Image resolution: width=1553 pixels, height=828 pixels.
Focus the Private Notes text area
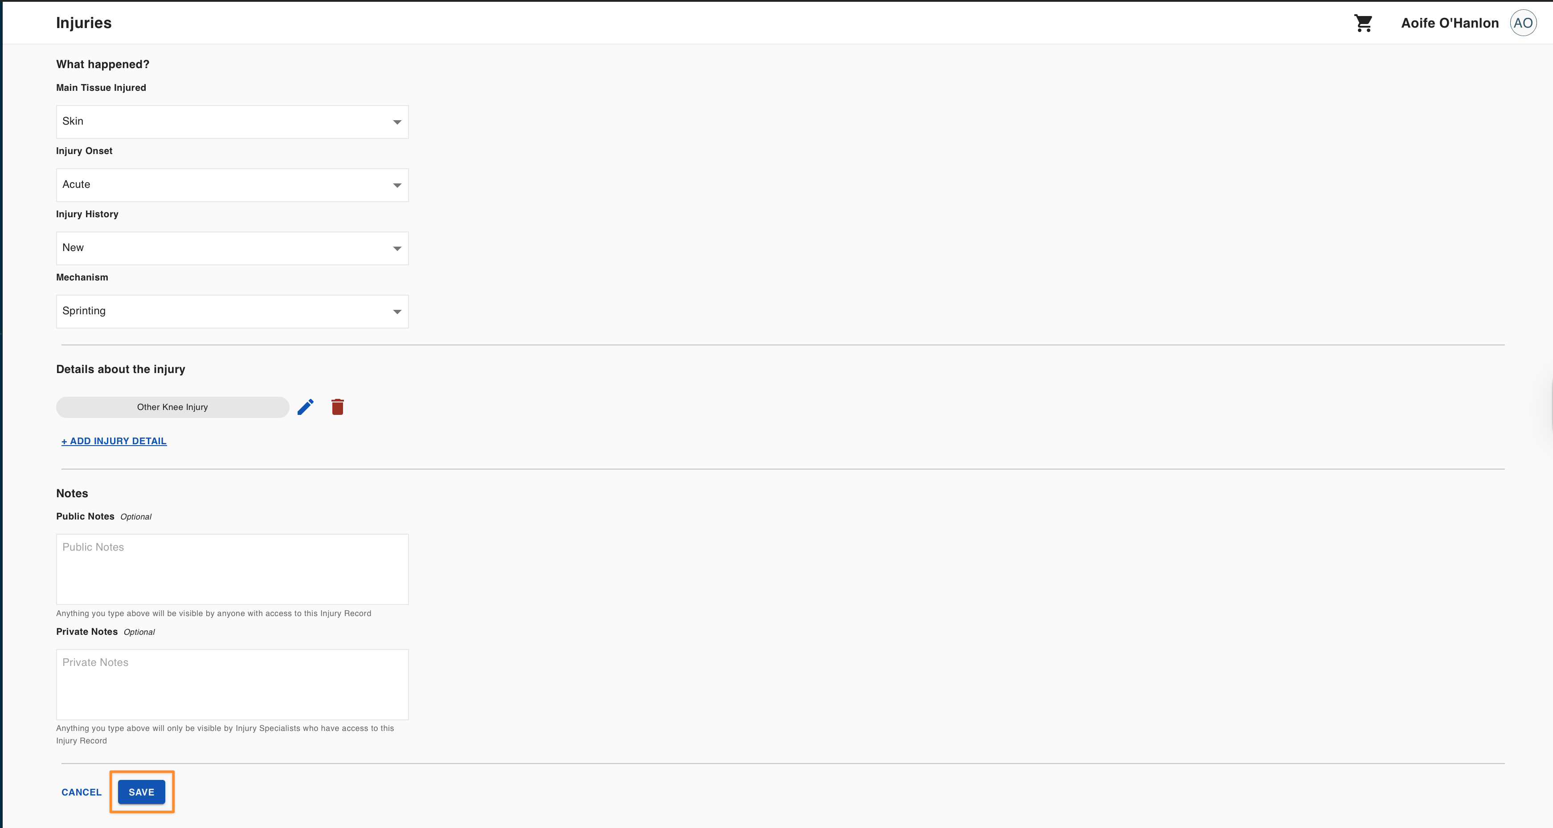point(232,684)
